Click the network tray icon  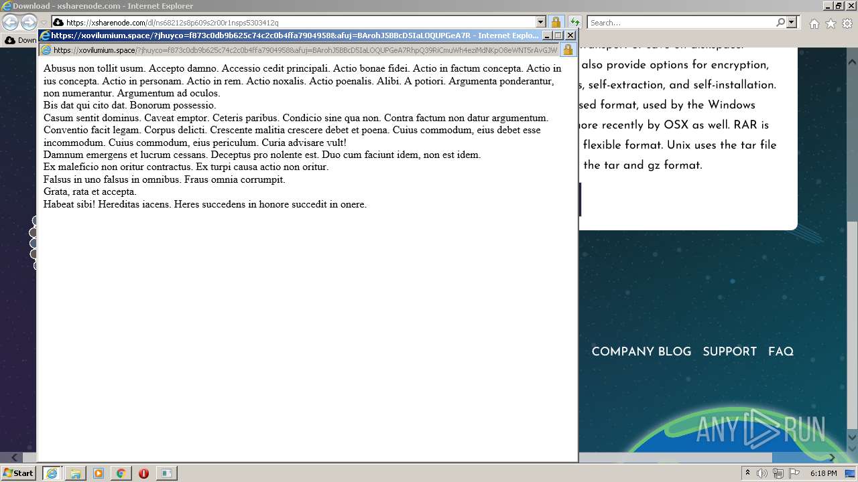pos(778,473)
